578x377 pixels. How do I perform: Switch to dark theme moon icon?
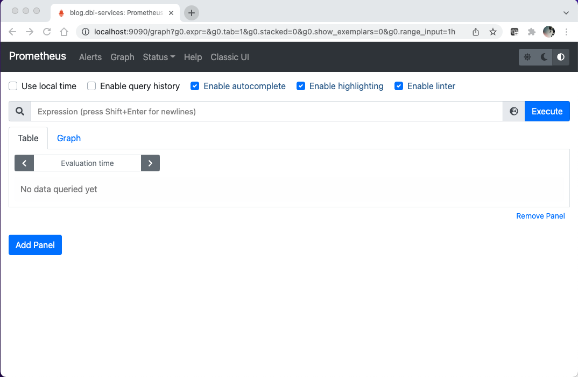[x=544, y=57]
